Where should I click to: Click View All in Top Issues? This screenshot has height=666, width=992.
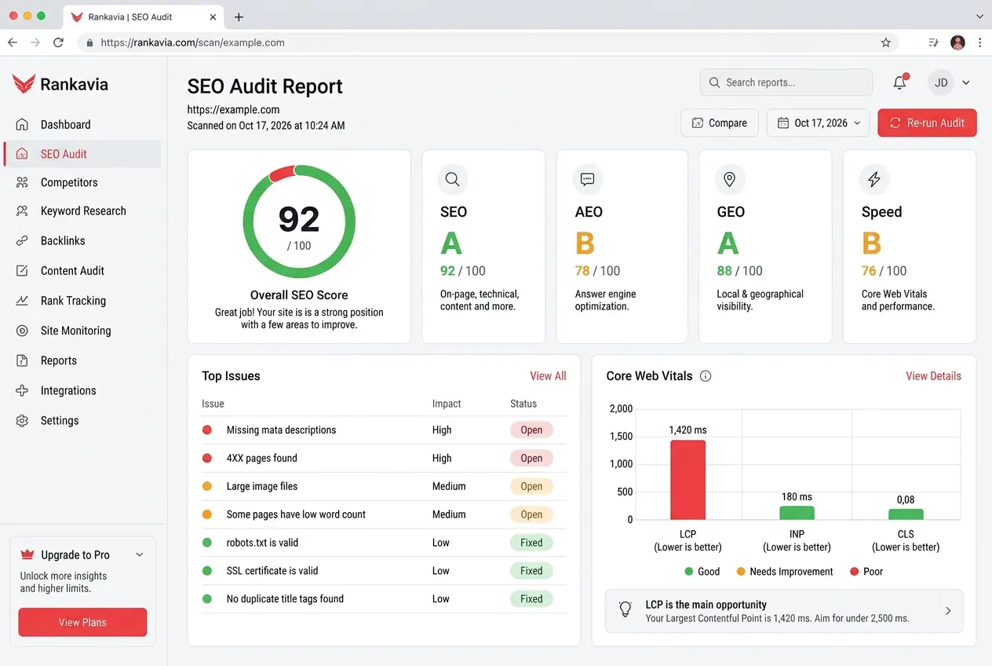(548, 375)
